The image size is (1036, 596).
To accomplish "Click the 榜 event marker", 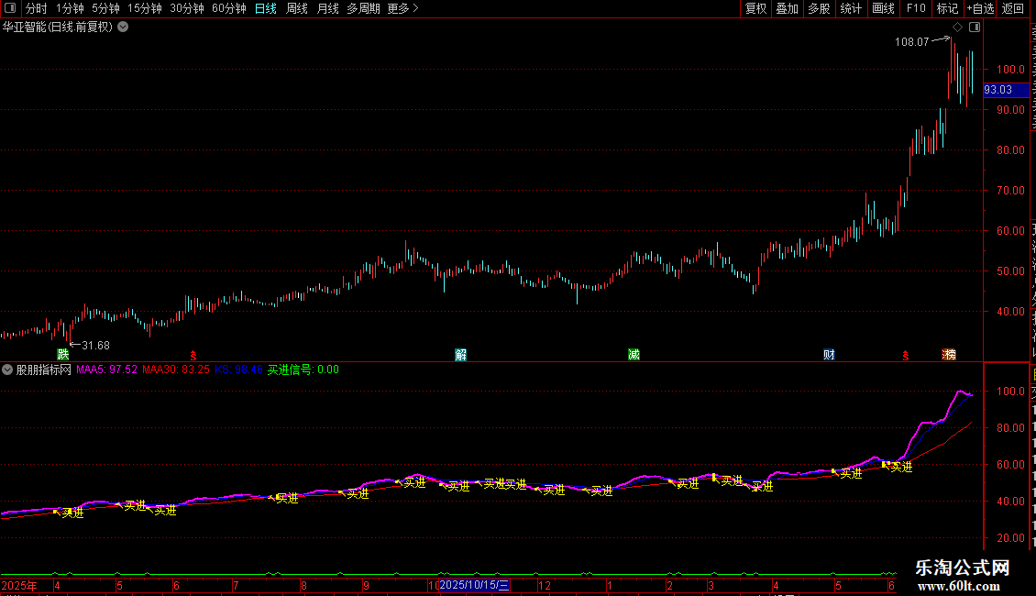I will 949,355.
